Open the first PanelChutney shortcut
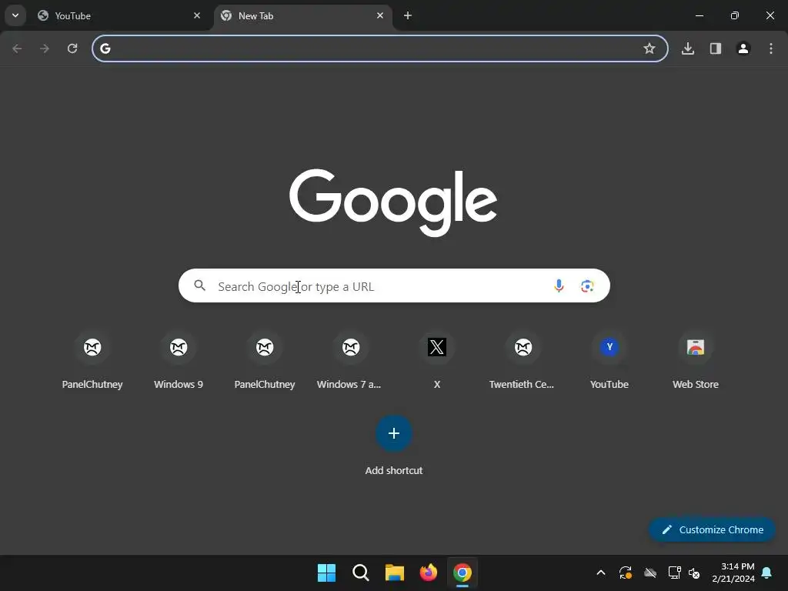Screen dimensions: 788x591 coord(92,361)
